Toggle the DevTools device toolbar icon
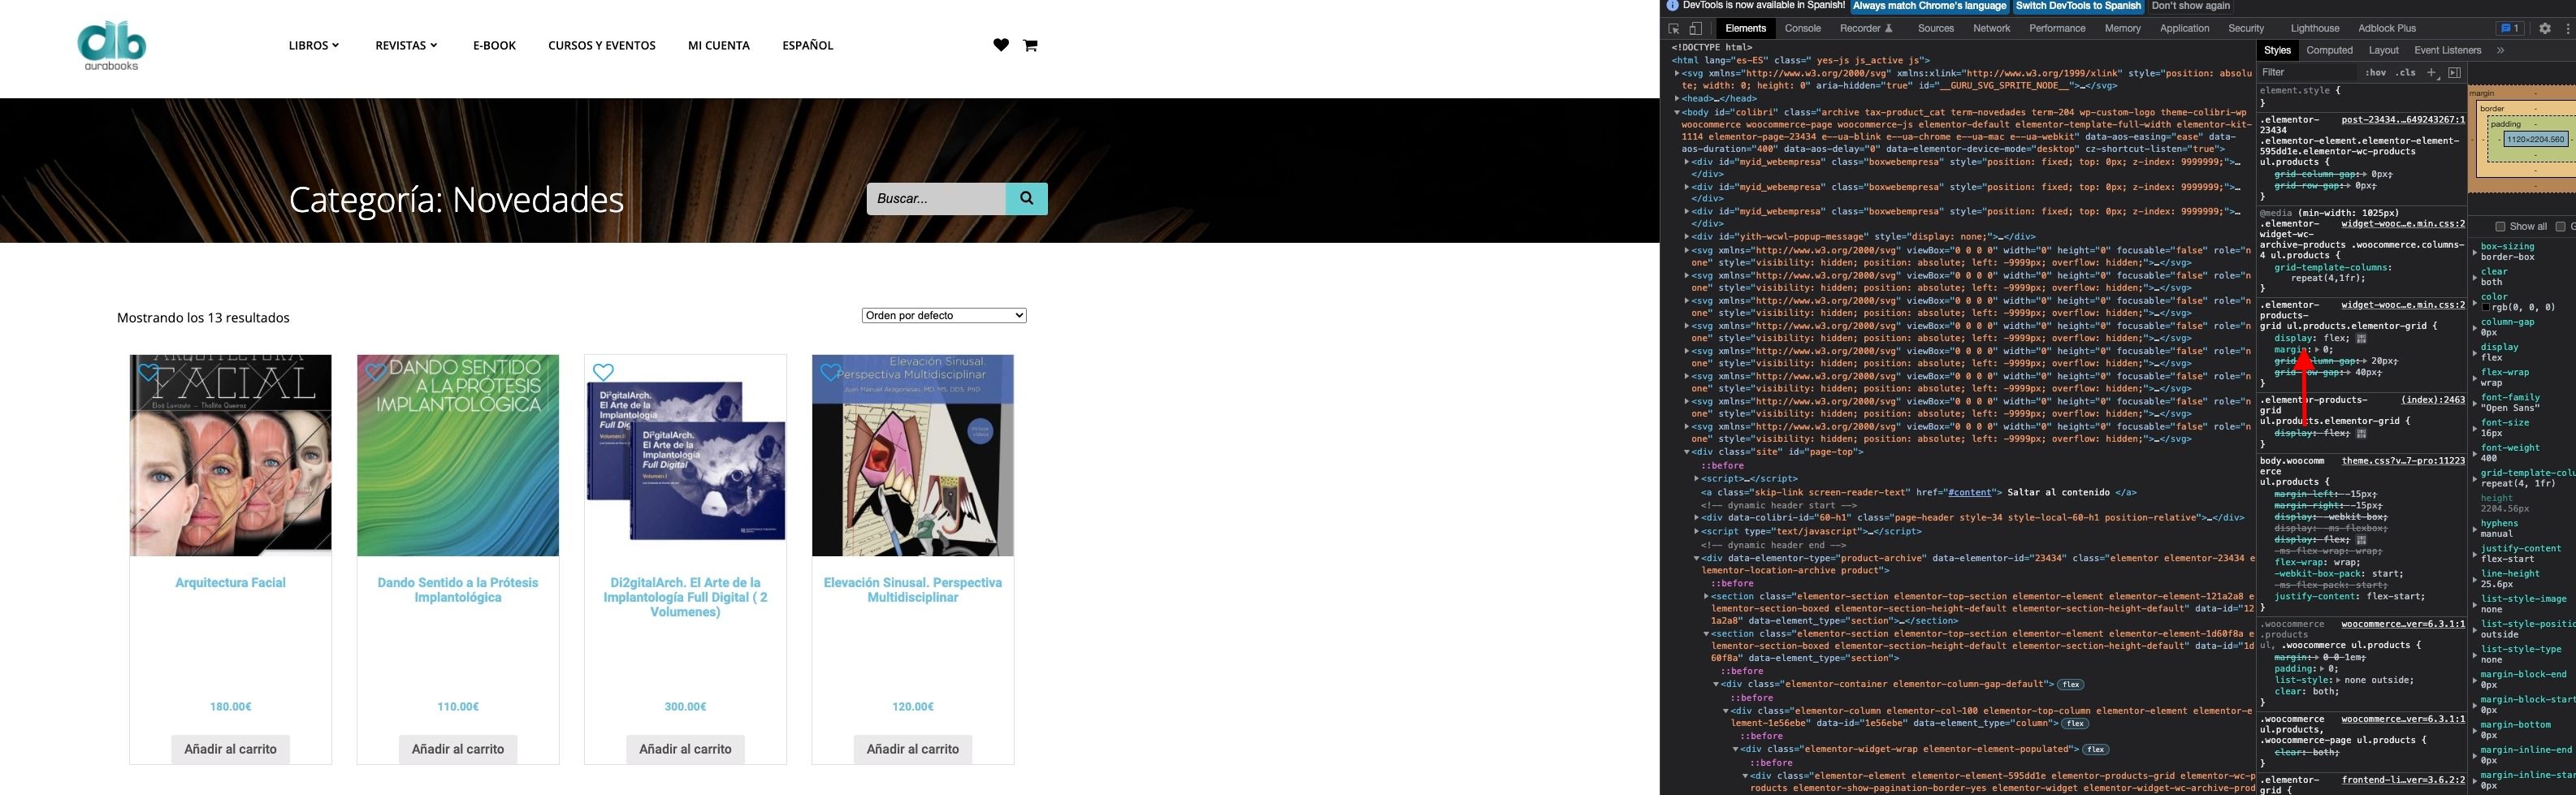This screenshot has width=2576, height=795. [x=1696, y=29]
